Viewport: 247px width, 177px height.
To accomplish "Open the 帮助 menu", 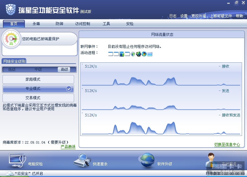I will click(240, 16).
